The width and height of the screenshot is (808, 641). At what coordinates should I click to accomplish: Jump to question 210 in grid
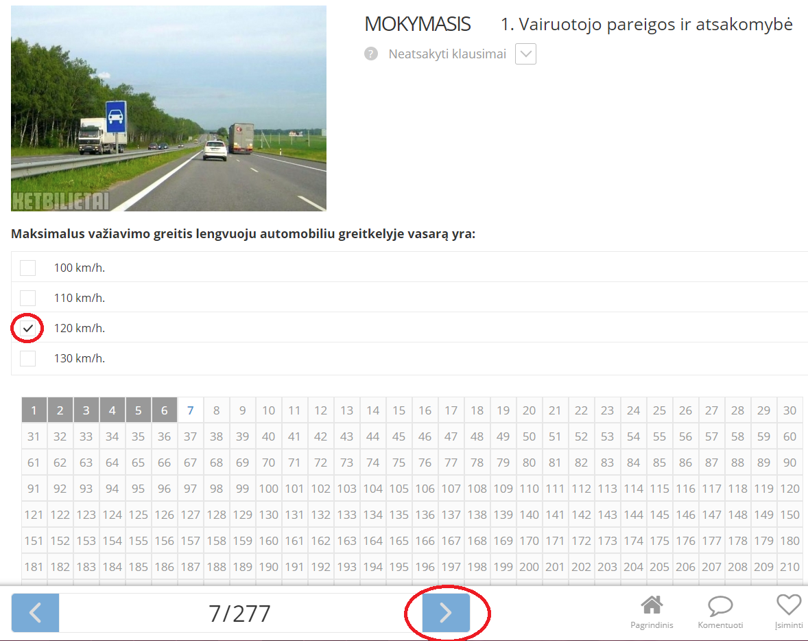[x=789, y=567]
